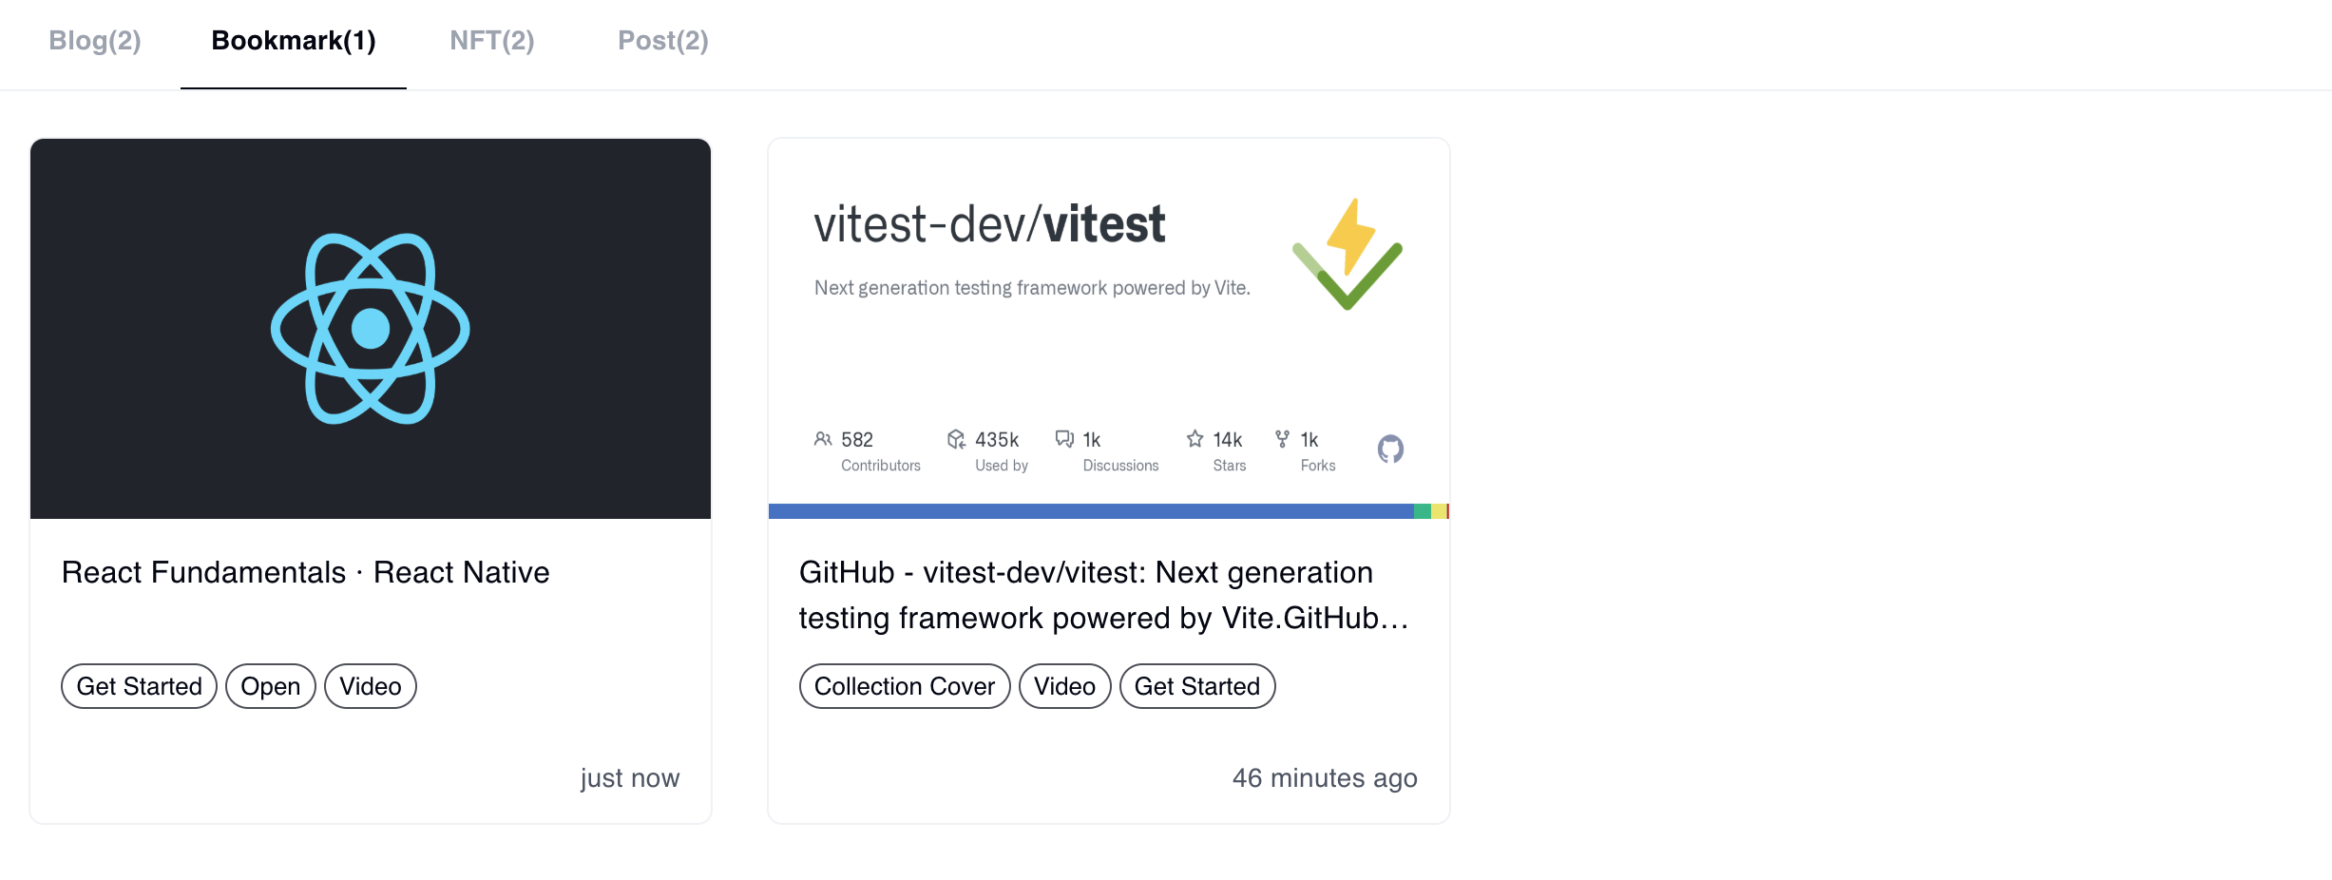The height and width of the screenshot is (880, 2332).
Task: Click the Video tag on React card
Action: (x=370, y=686)
